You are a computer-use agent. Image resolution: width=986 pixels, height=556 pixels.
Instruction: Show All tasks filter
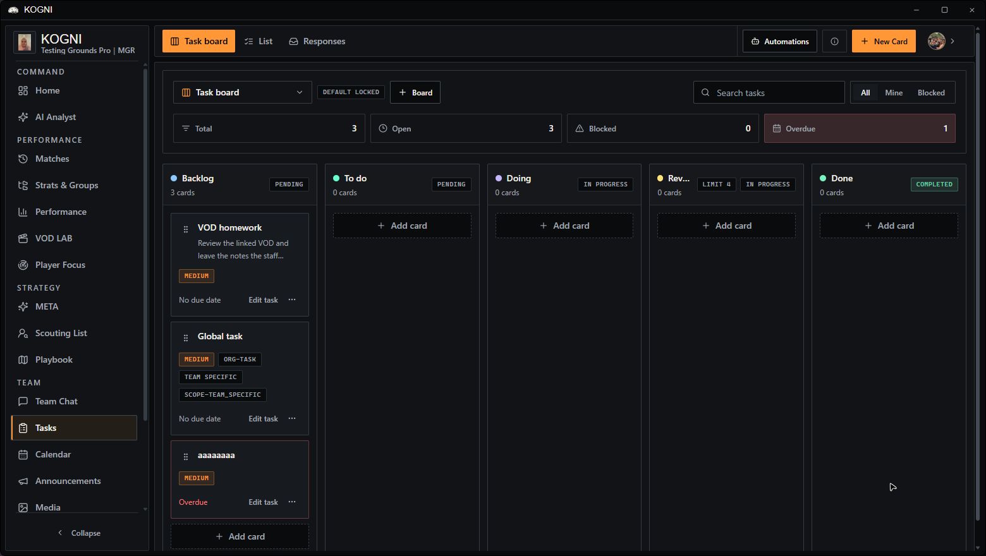[865, 92]
